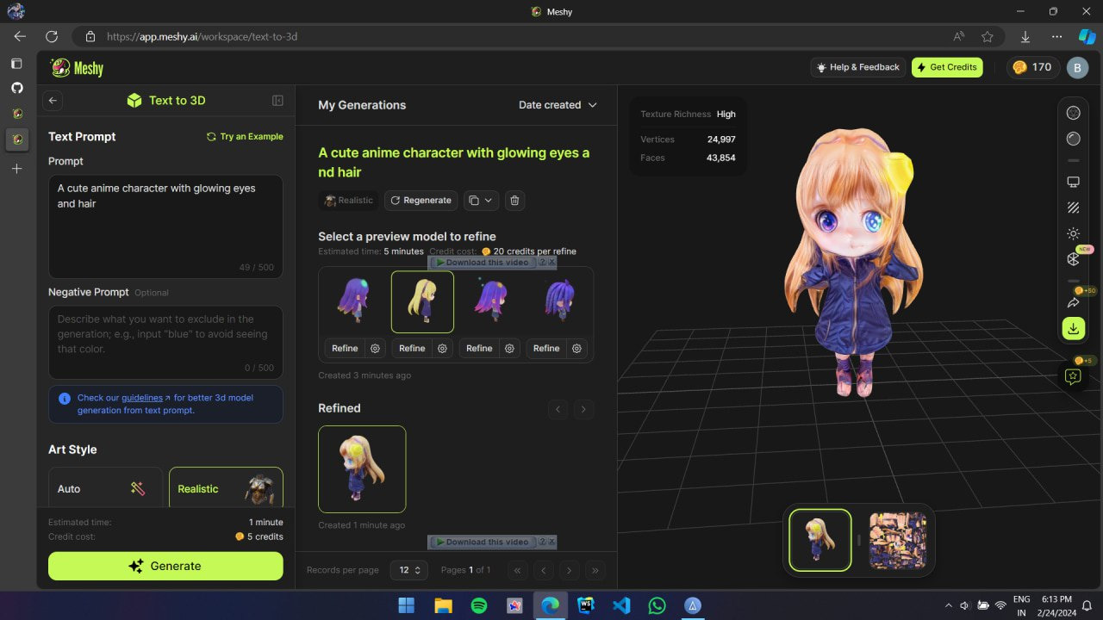Open the Date created sort dropdown
1103x620 pixels.
pyautogui.click(x=558, y=105)
